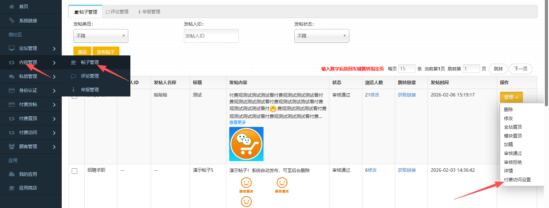
Task: Open the orange 管理 dropdown button
Action: pyautogui.click(x=511, y=97)
